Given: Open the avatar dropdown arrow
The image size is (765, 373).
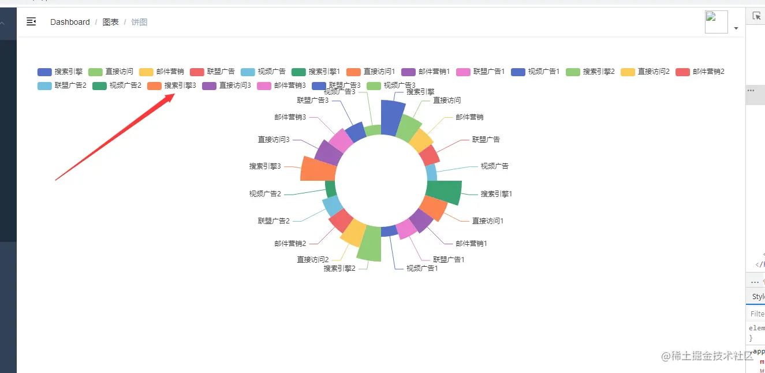Looking at the screenshot, I should 736,28.
